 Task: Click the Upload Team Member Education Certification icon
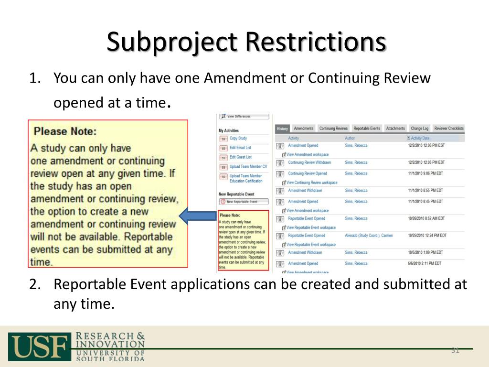pyautogui.click(x=223, y=177)
